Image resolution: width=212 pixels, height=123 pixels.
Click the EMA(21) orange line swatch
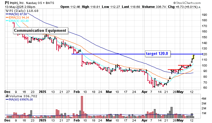tap(7, 18)
